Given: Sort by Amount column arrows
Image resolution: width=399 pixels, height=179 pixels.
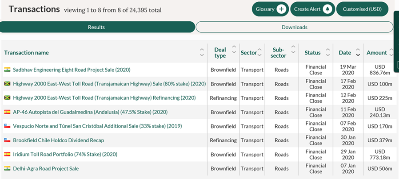Looking at the screenshot, I should click(391, 52).
